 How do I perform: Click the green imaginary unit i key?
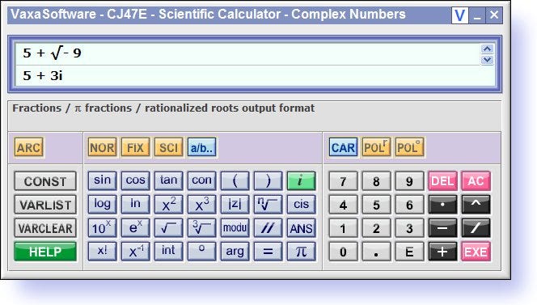[301, 180]
